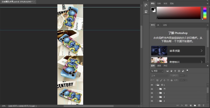
Task: Open Color panel options menu icon
Action: point(208,4)
